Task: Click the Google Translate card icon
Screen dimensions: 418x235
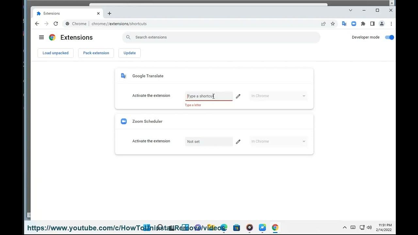Action: [124, 76]
